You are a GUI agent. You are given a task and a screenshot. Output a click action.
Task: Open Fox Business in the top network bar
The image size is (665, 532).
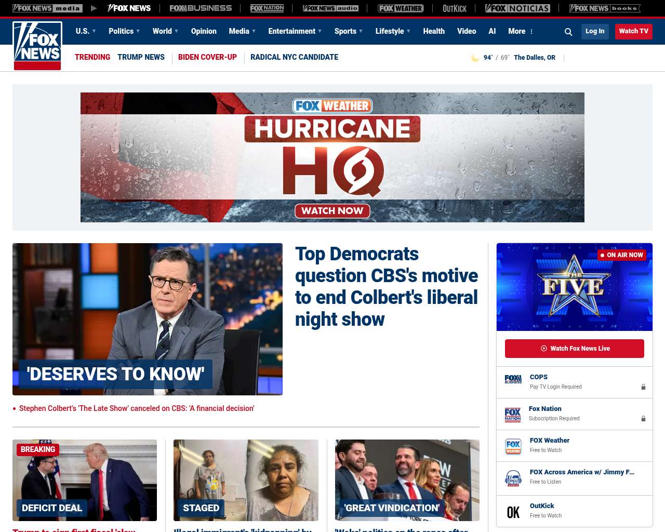[x=201, y=8]
